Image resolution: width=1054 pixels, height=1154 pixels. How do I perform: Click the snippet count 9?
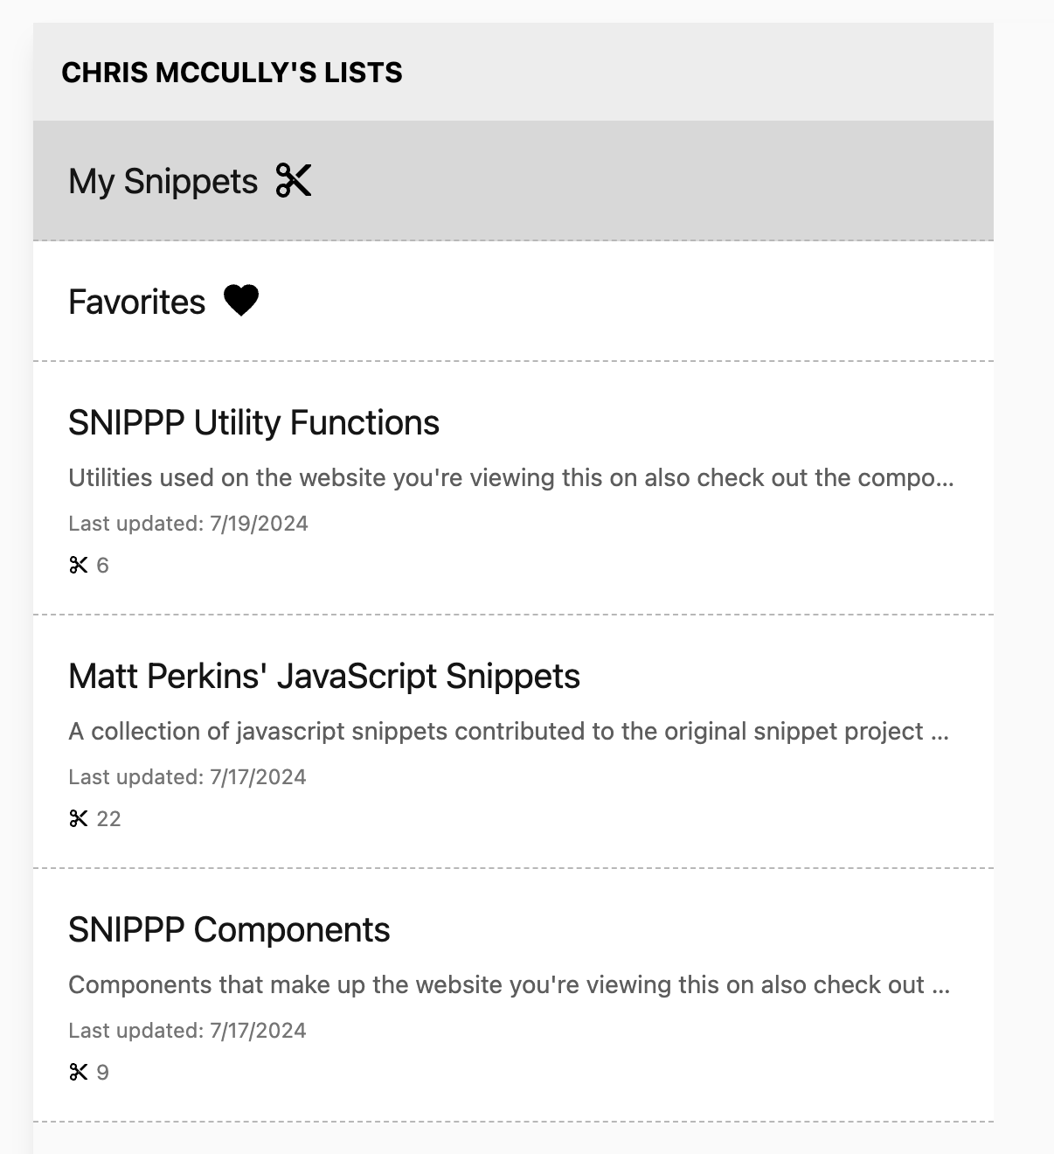102,1073
